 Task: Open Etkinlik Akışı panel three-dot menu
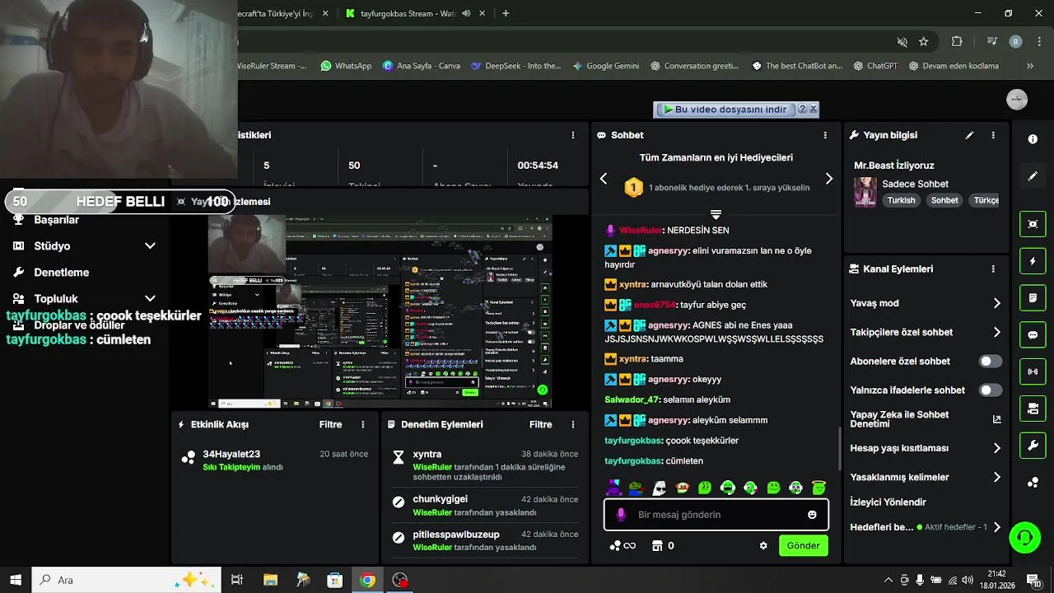363,425
